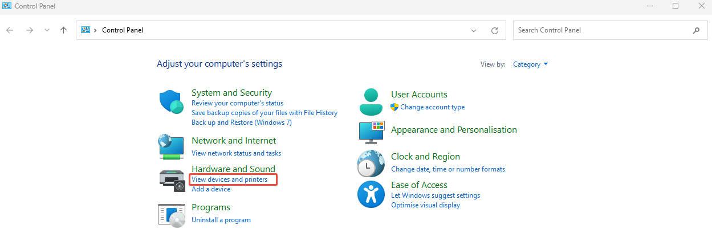Select Control Panel breadcrumb in address bar

(x=122, y=30)
